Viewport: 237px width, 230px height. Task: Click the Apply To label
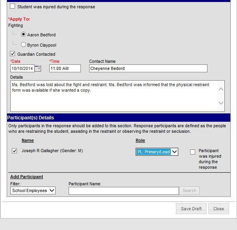(19, 19)
